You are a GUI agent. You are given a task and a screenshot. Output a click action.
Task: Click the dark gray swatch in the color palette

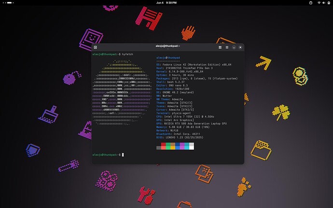[159, 148]
